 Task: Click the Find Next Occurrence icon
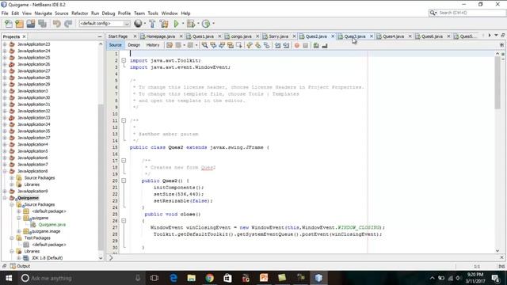click(x=222, y=46)
